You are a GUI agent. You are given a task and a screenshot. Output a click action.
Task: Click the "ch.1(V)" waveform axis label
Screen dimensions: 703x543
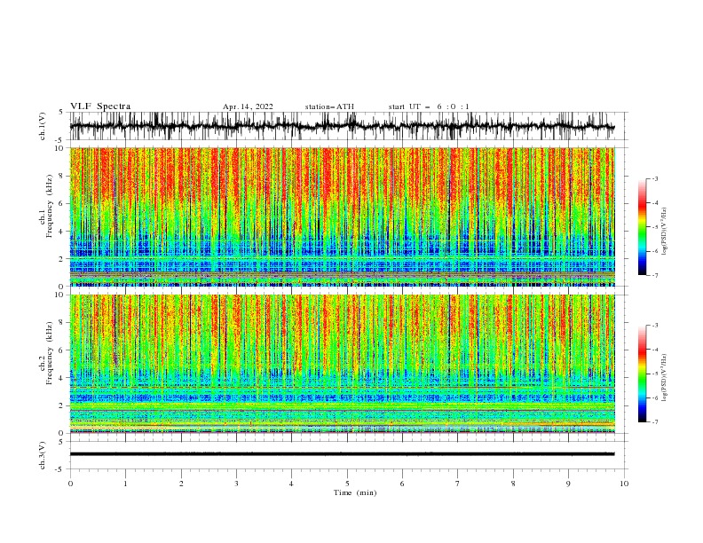[x=43, y=126]
